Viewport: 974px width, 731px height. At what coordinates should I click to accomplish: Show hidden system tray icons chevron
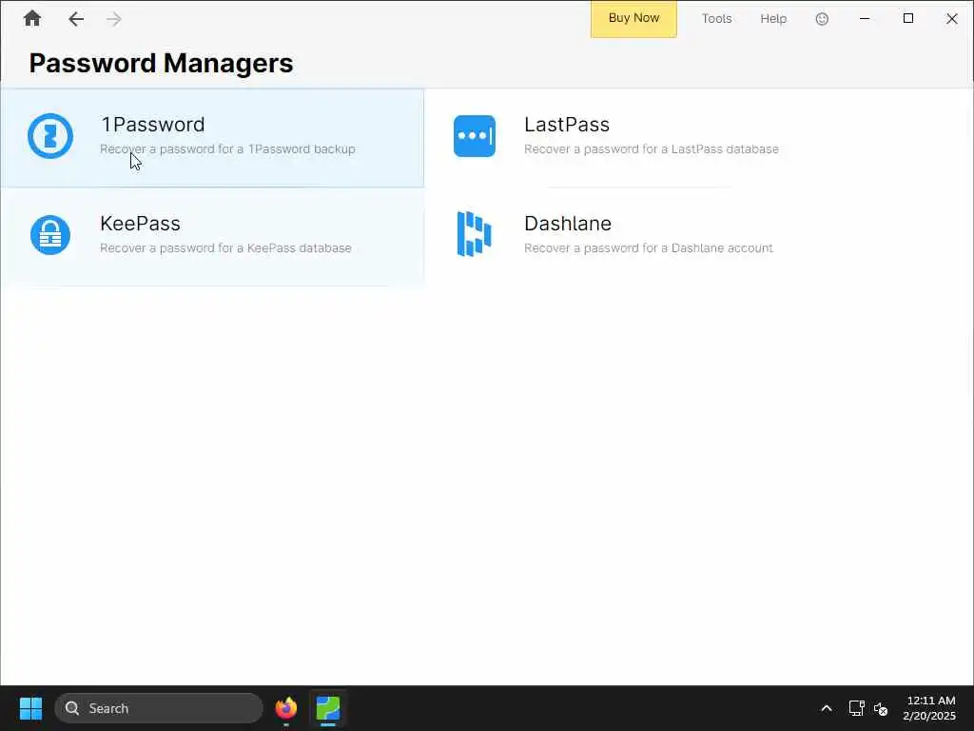[x=827, y=708]
